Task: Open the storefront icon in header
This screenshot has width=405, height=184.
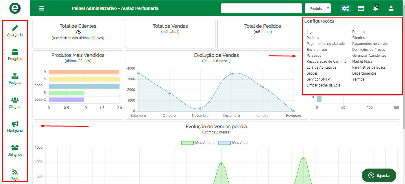Action: click(361, 8)
